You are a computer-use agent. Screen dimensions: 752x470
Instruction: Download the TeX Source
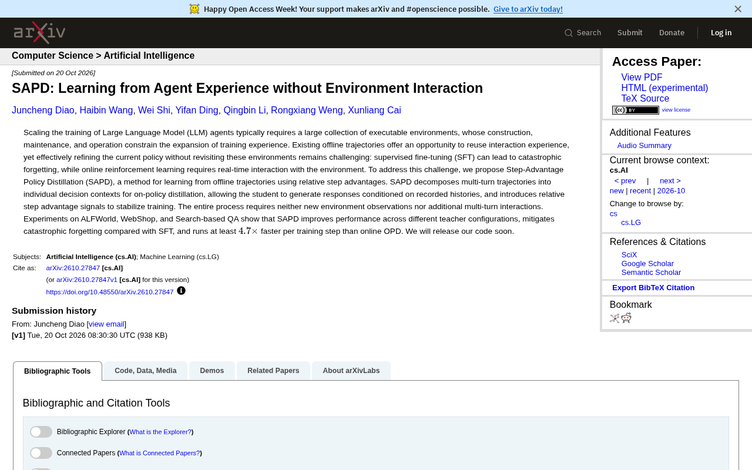pos(645,99)
